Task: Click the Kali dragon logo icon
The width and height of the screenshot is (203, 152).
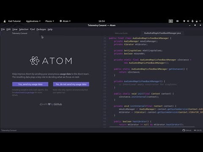Action: [5, 21]
